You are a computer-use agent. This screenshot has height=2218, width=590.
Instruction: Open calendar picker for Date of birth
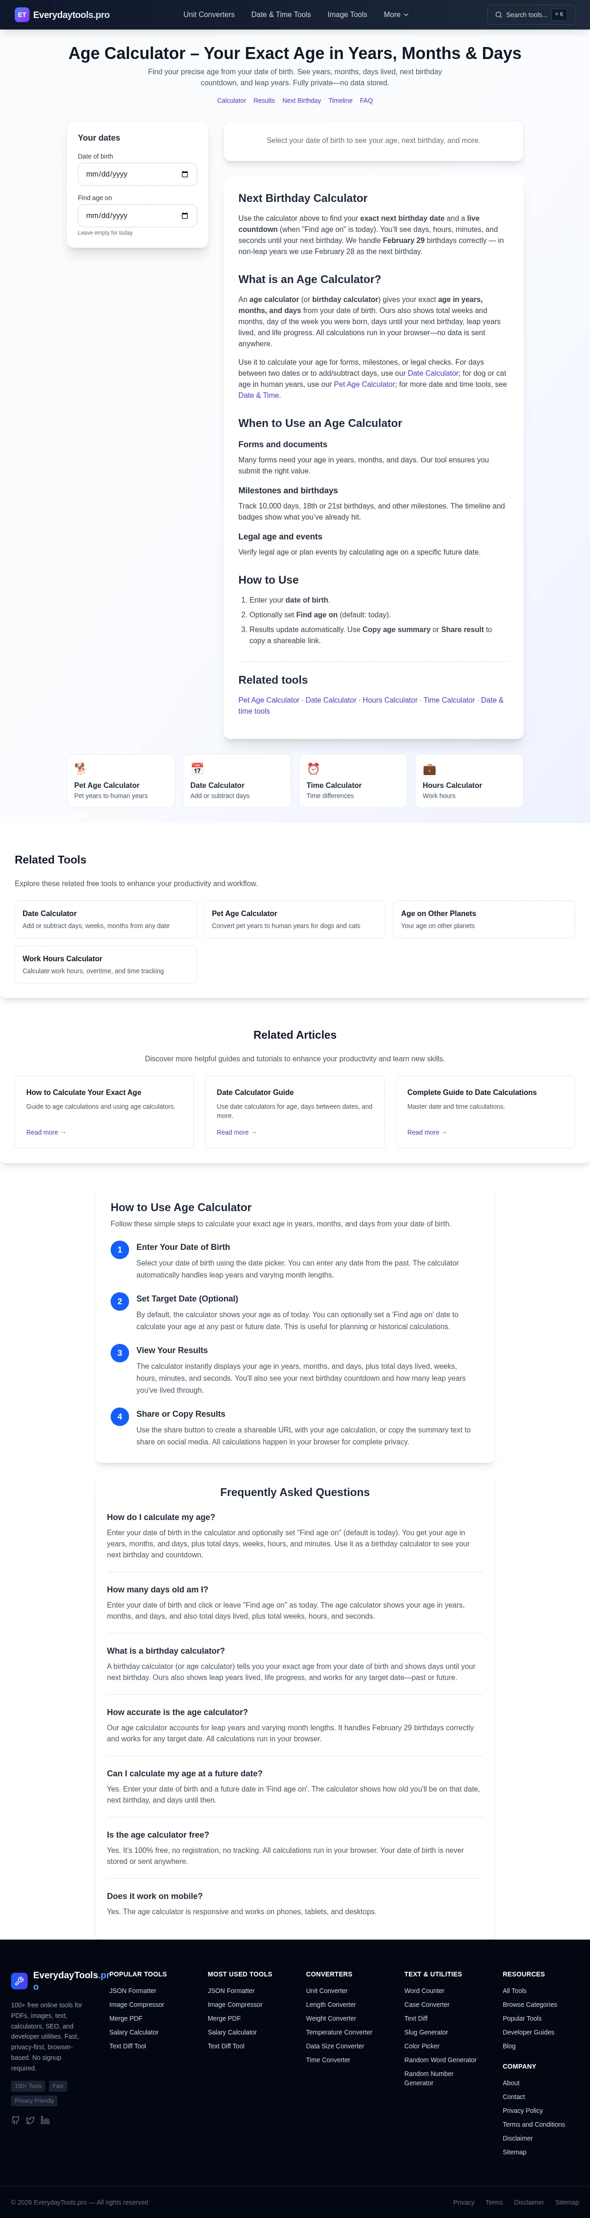[x=184, y=175]
